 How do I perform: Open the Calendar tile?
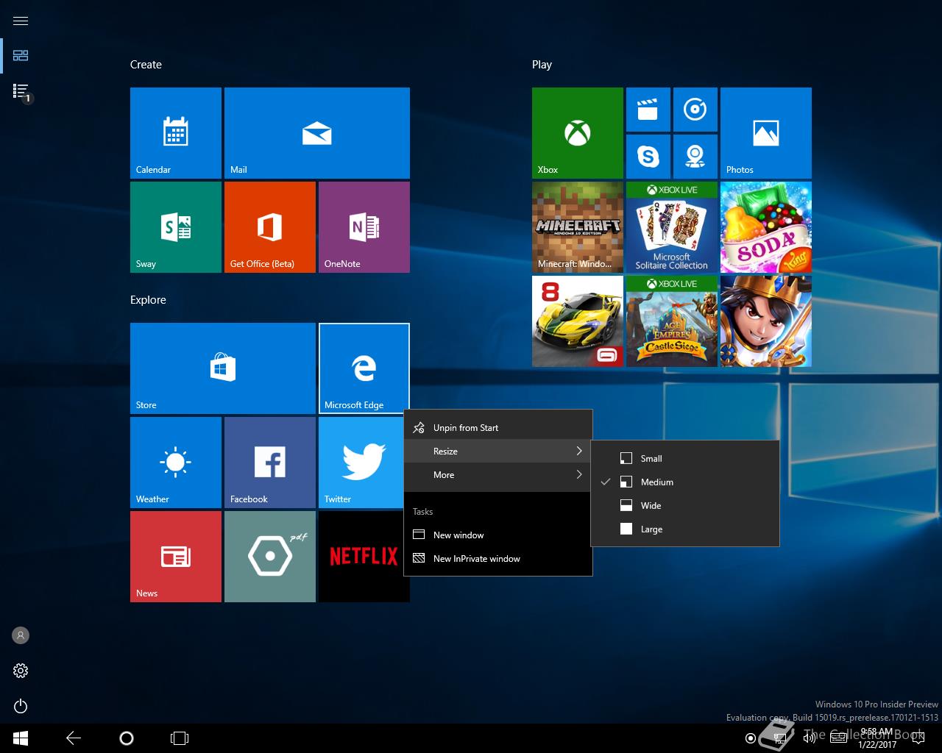[x=176, y=133]
